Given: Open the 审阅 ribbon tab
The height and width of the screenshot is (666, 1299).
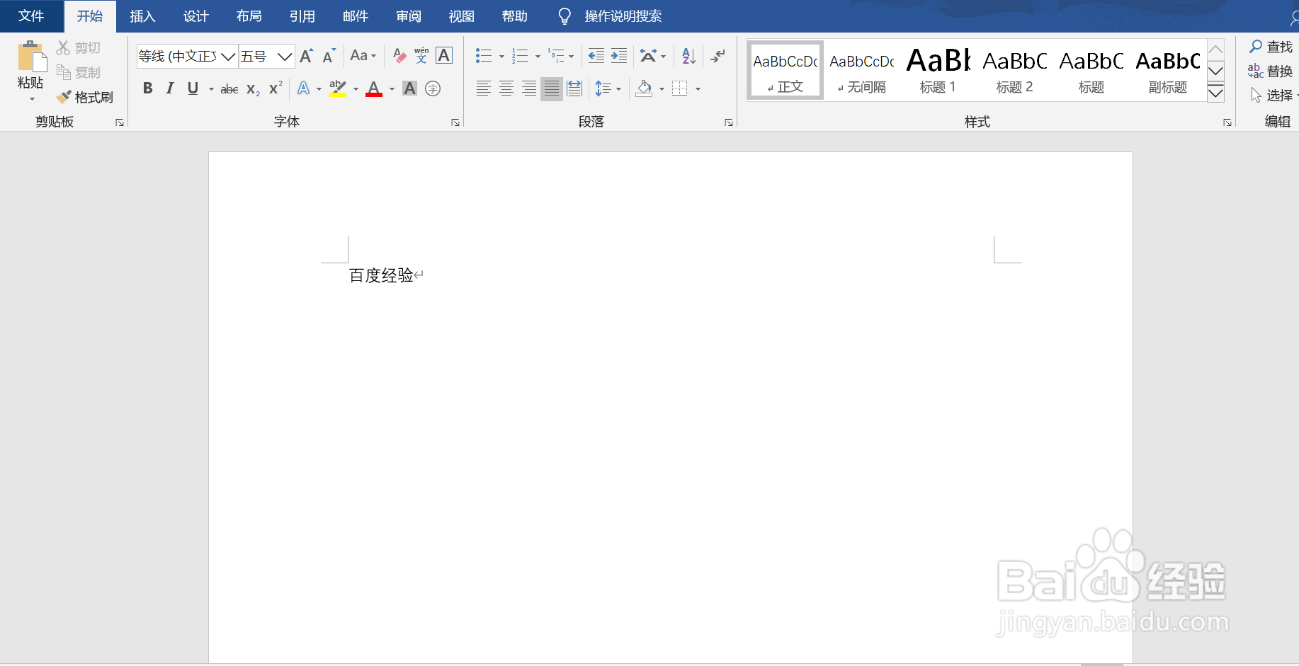Looking at the screenshot, I should click(409, 16).
